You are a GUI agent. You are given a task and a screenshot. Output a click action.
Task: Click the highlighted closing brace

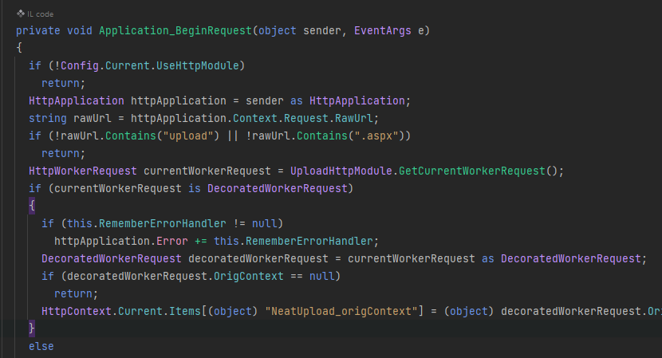32,328
